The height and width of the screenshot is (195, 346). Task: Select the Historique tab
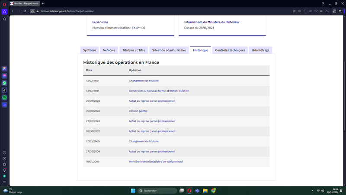point(200,50)
